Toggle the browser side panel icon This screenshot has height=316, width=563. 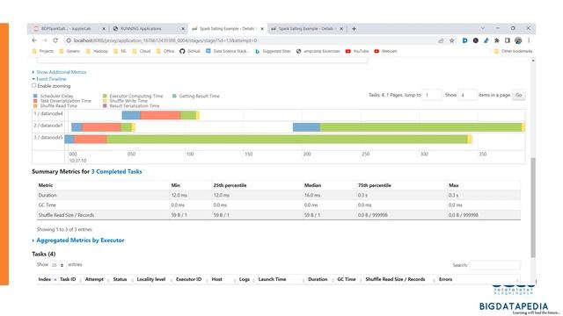(x=508, y=40)
